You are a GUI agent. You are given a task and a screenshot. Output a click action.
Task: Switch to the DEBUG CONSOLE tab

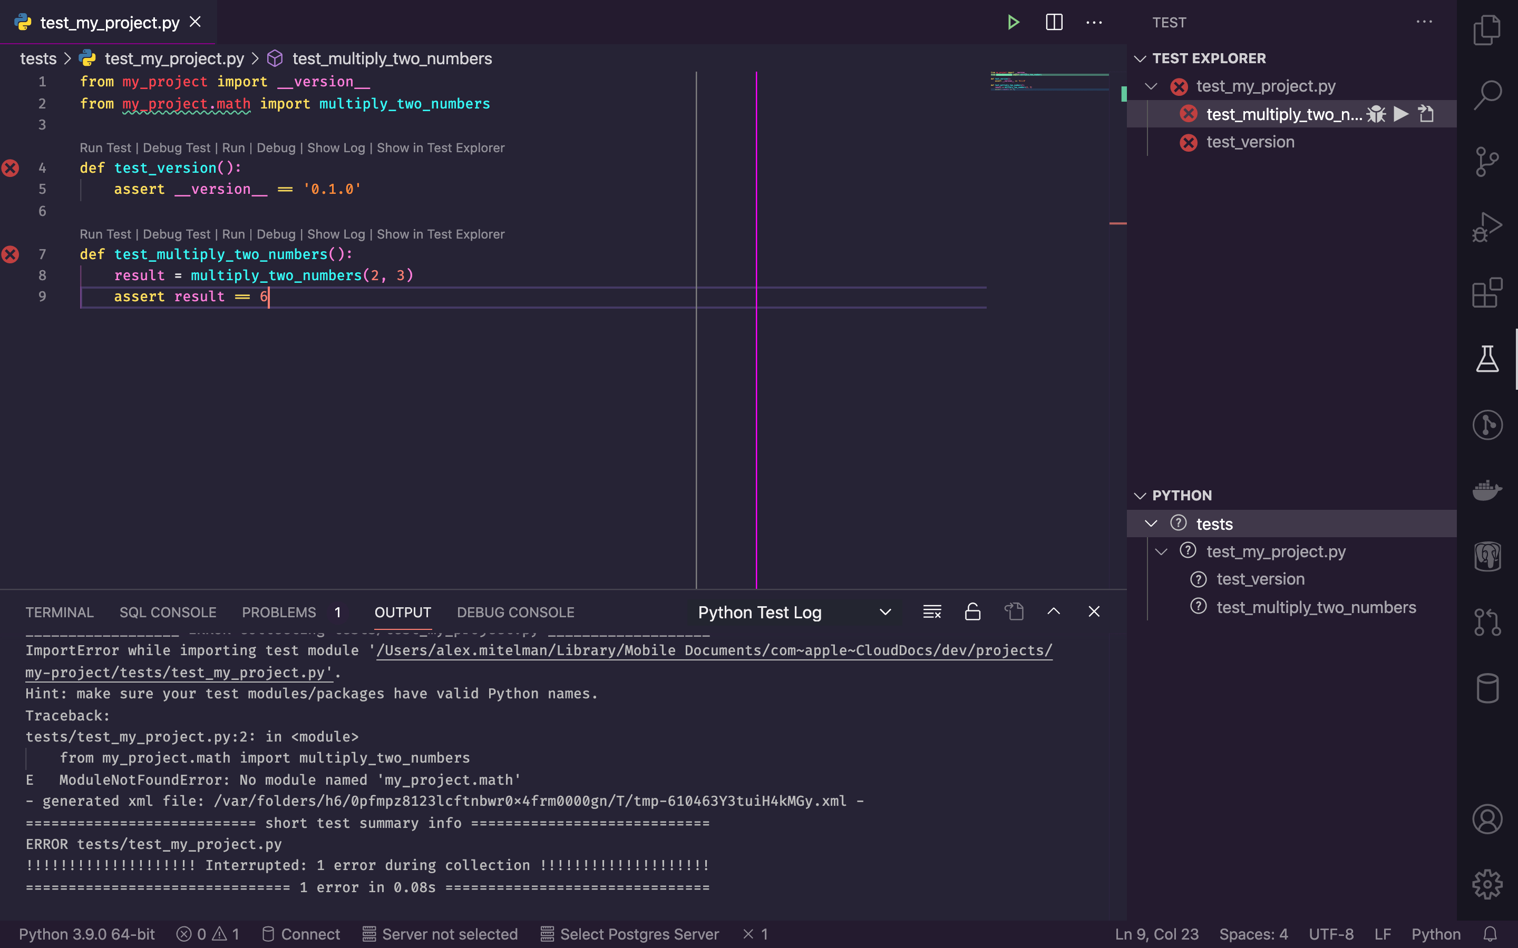515,613
